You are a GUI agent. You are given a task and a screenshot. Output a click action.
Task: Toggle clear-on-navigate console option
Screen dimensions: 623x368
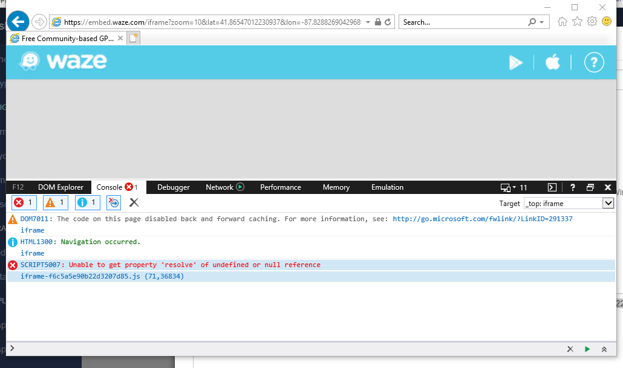click(x=114, y=202)
